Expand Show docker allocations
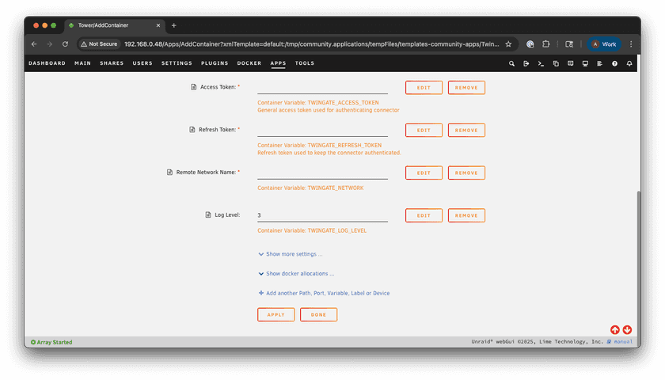 click(296, 274)
